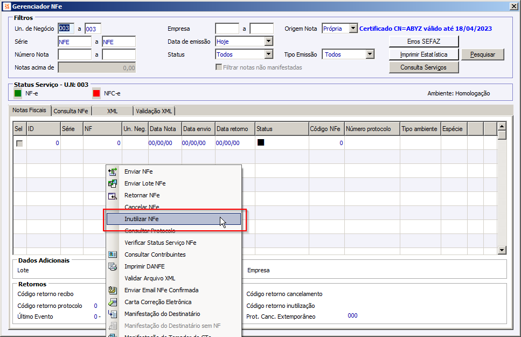Click the Manifestação do Destinatário icon
The width and height of the screenshot is (521, 337).
click(113, 314)
